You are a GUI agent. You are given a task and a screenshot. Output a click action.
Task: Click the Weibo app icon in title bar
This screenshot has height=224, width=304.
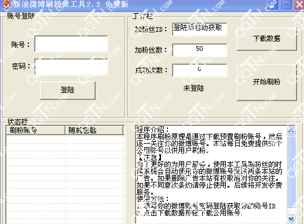6,4
